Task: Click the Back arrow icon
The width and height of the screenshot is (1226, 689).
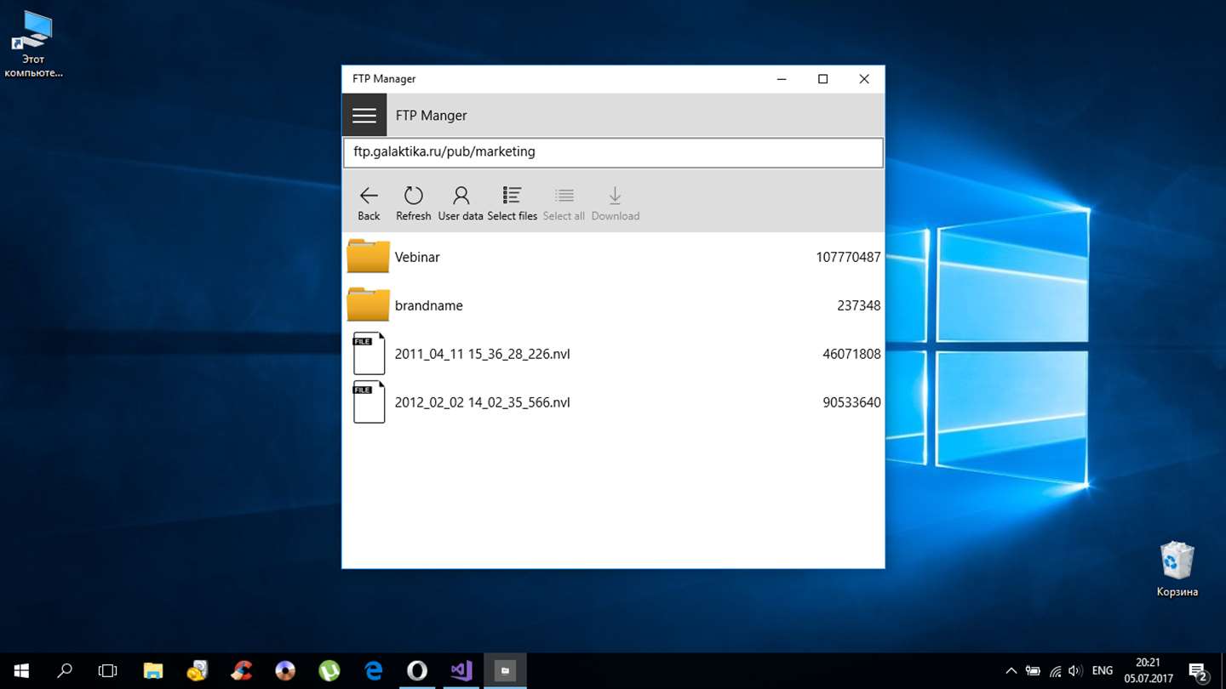Action: point(369,196)
